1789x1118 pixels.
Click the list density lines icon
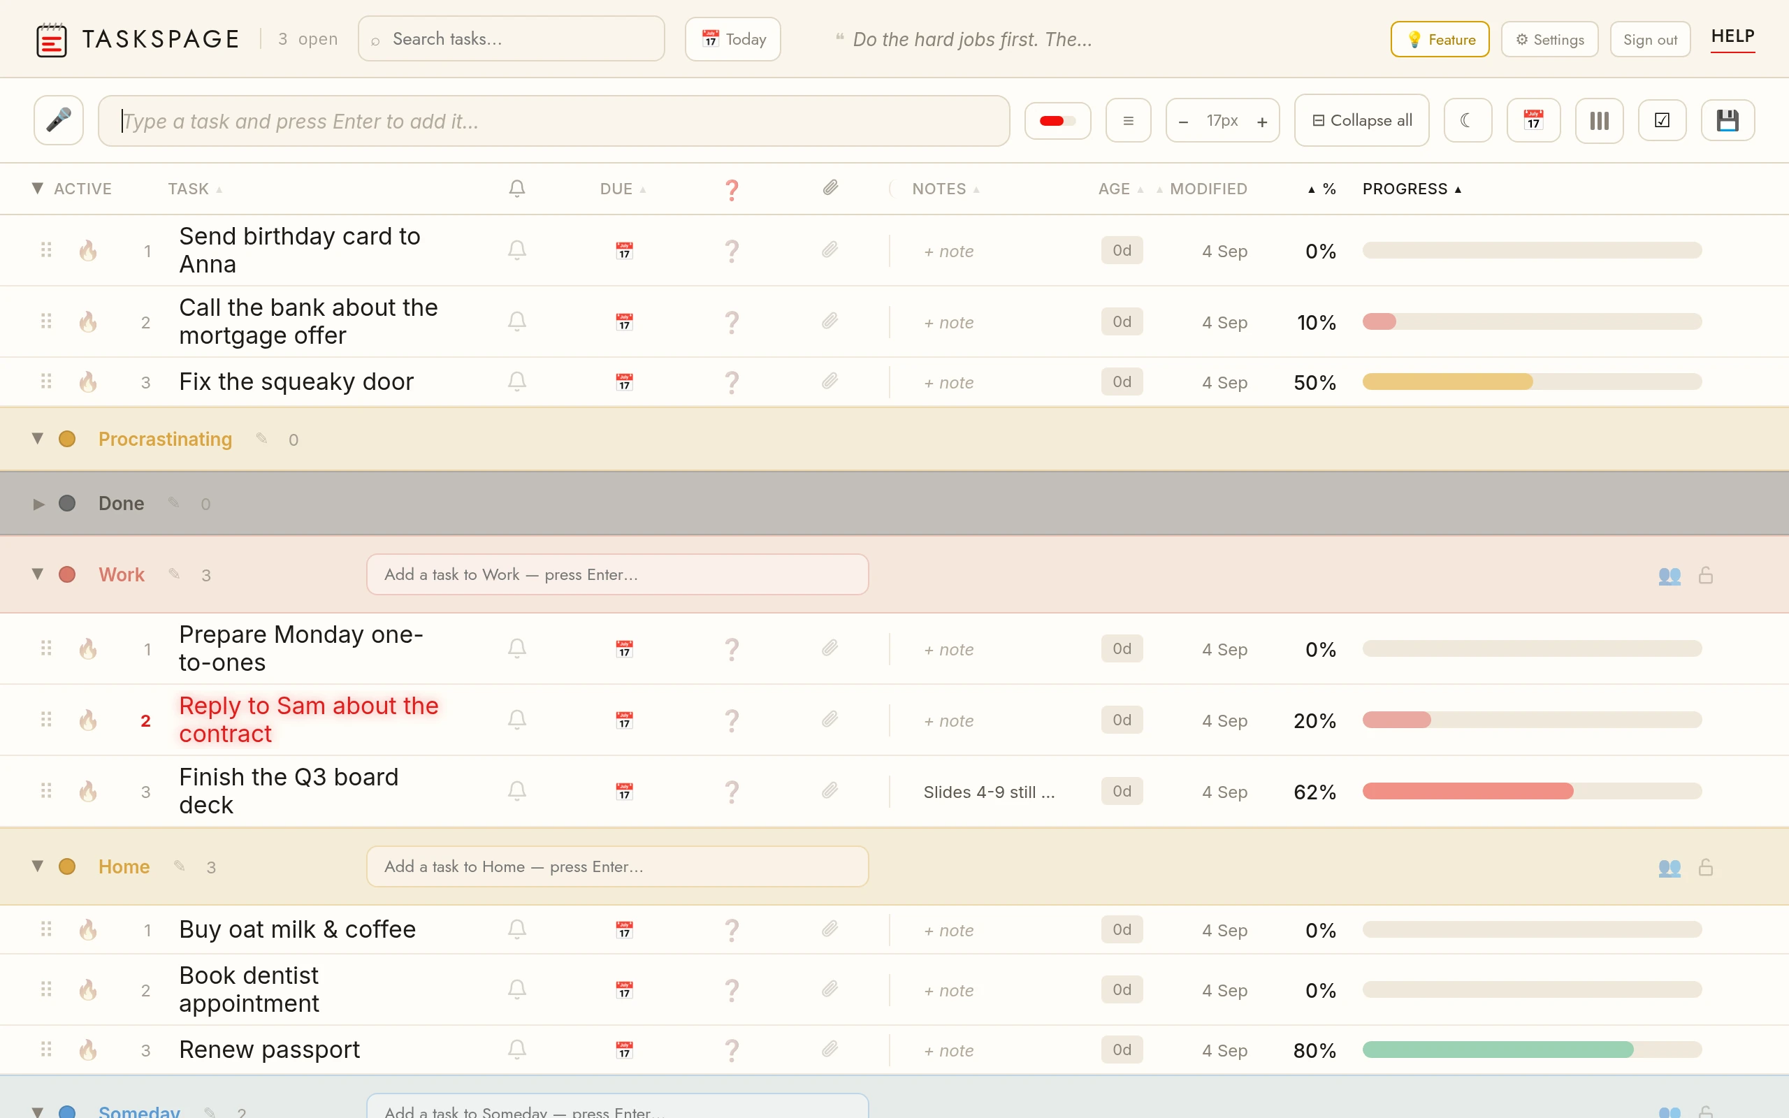[x=1128, y=119]
